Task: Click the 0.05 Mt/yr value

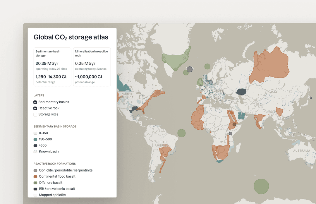Action: pos(85,64)
